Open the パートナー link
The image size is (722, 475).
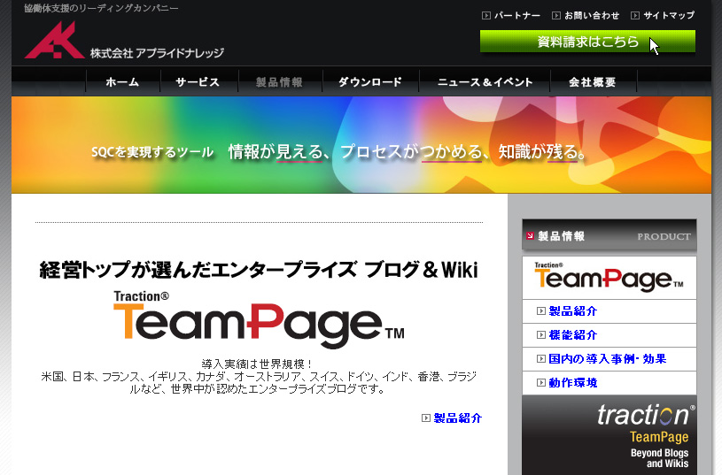(516, 16)
